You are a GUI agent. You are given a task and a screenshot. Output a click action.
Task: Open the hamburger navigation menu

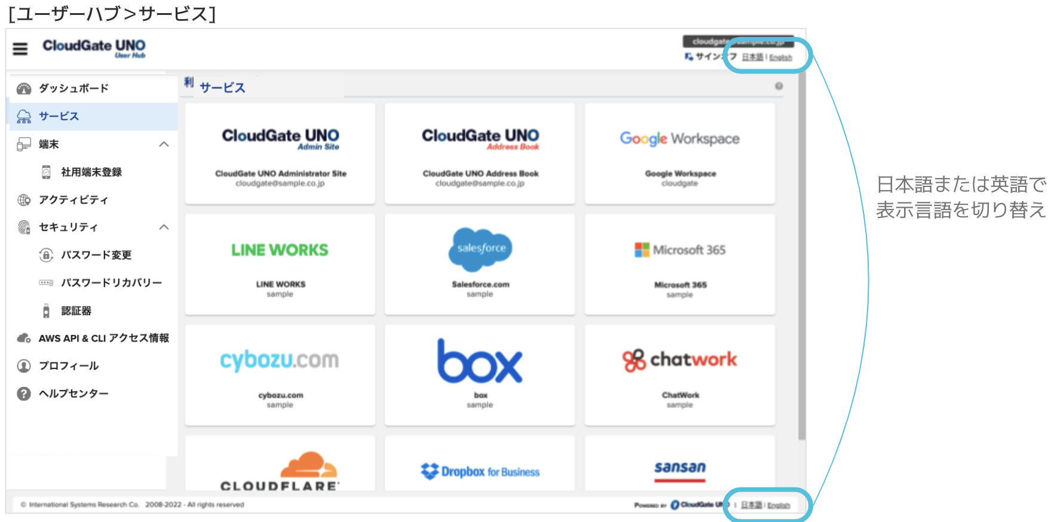pyautogui.click(x=20, y=49)
